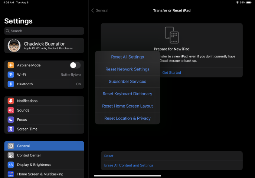Open the Wi-Fi Butterflytwo row
This screenshot has height=178, width=255.
[x=44, y=75]
